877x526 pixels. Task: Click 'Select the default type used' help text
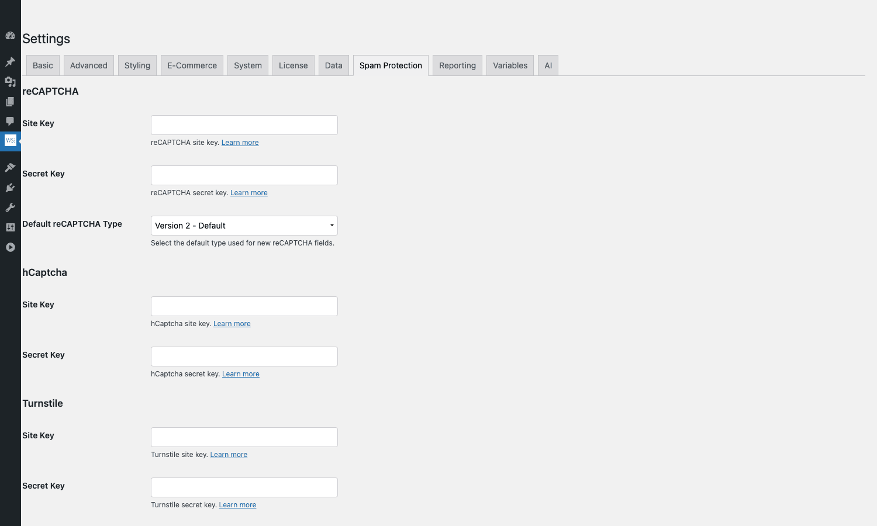point(243,243)
